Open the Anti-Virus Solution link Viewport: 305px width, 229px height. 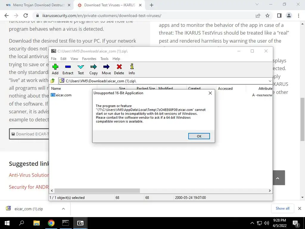[x=29, y=175]
